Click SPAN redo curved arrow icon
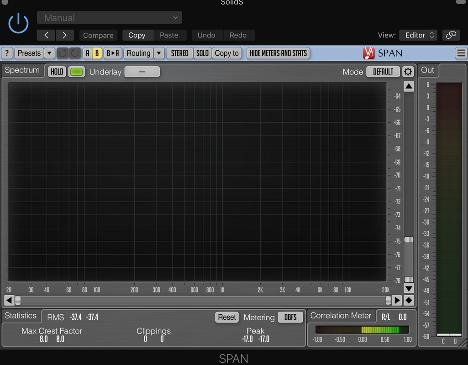Image resolution: width=468 pixels, height=365 pixels. [x=75, y=53]
